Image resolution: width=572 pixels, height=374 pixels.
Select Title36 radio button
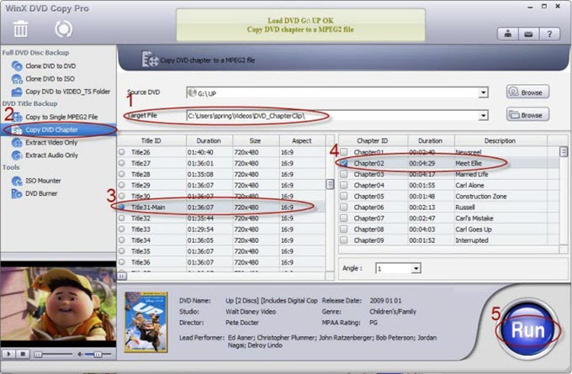coord(121,261)
